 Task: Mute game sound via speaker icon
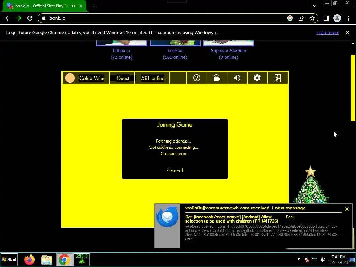tap(237, 78)
